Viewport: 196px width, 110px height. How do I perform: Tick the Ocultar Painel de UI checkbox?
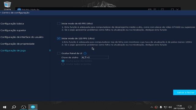pos(58,53)
